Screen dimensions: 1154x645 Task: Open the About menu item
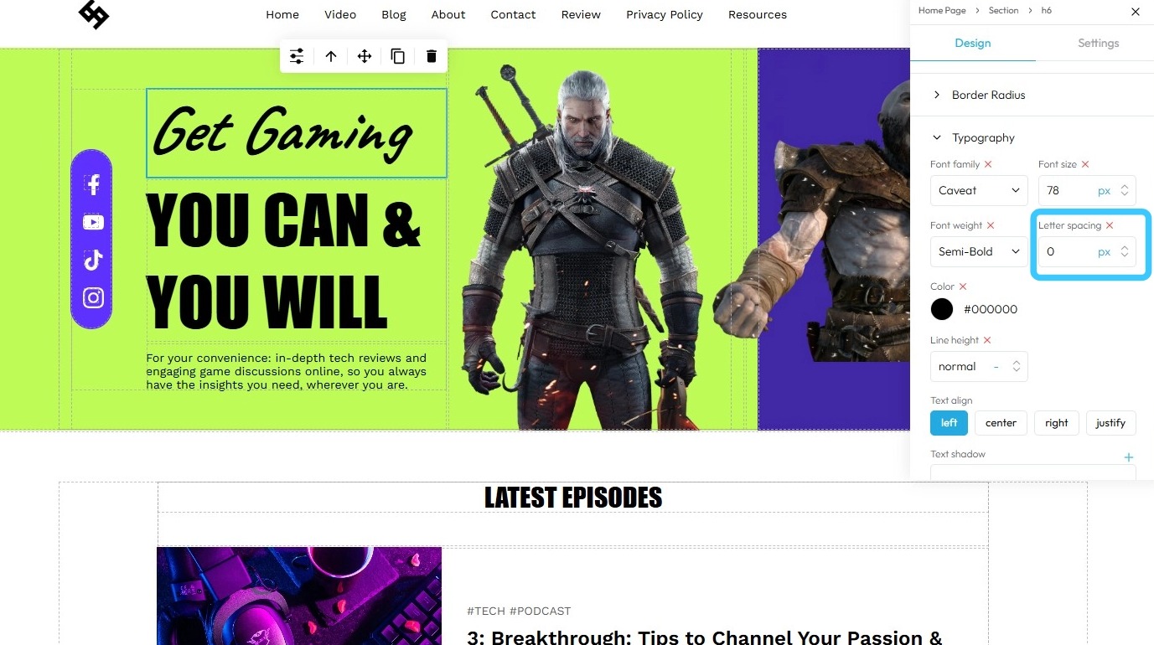[x=448, y=14]
